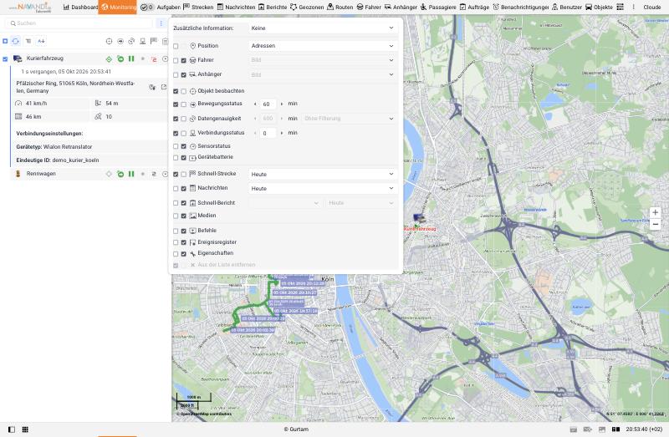Viewport: 669px width, 437px height.
Task: Open the Anhänger Bild dropdown
Action: (x=323, y=74)
